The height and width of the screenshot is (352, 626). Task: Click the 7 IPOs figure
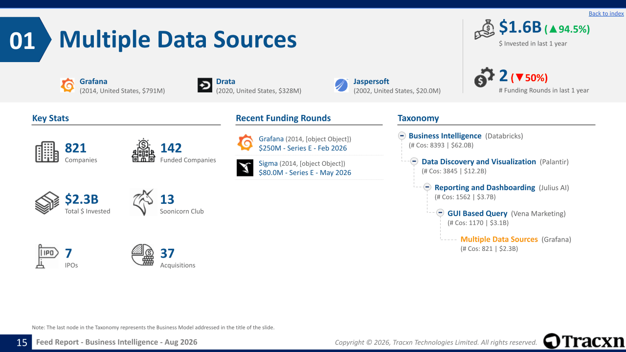68,253
